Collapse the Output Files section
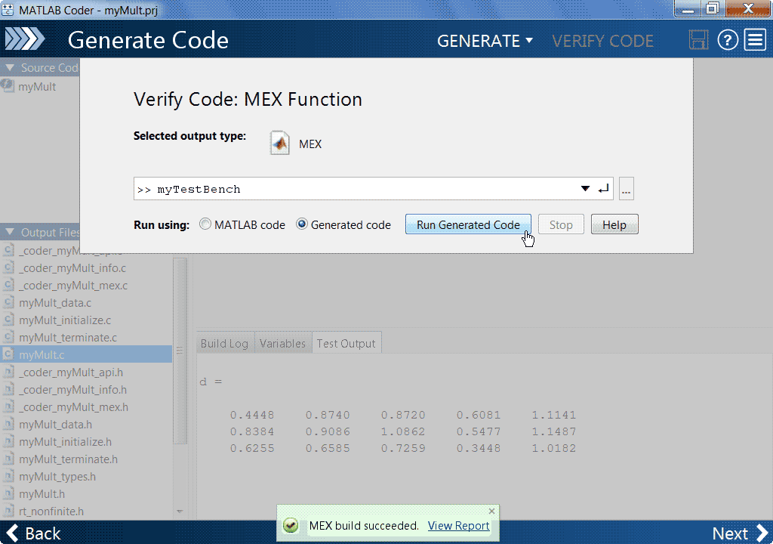The width and height of the screenshot is (773, 544). [x=10, y=233]
